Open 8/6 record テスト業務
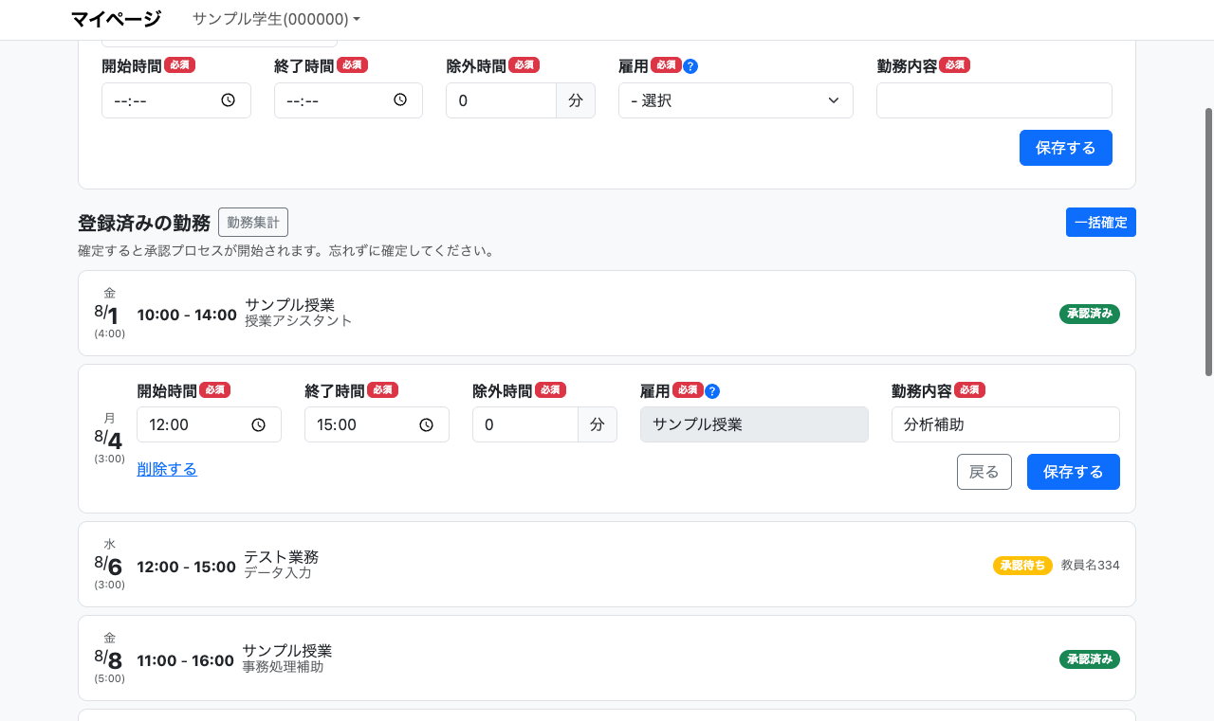The height and width of the screenshot is (721, 1214). click(607, 565)
